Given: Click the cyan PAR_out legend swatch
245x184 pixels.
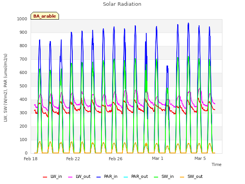Looking at the screenshot, I should 126,177.
